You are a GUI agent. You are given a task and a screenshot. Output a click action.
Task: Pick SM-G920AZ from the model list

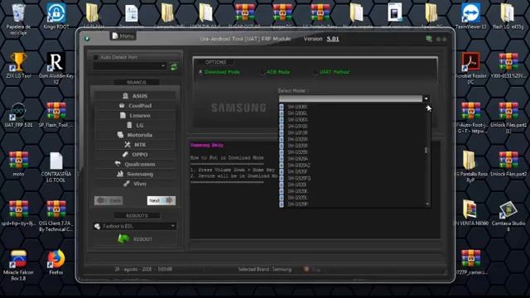coord(299,166)
